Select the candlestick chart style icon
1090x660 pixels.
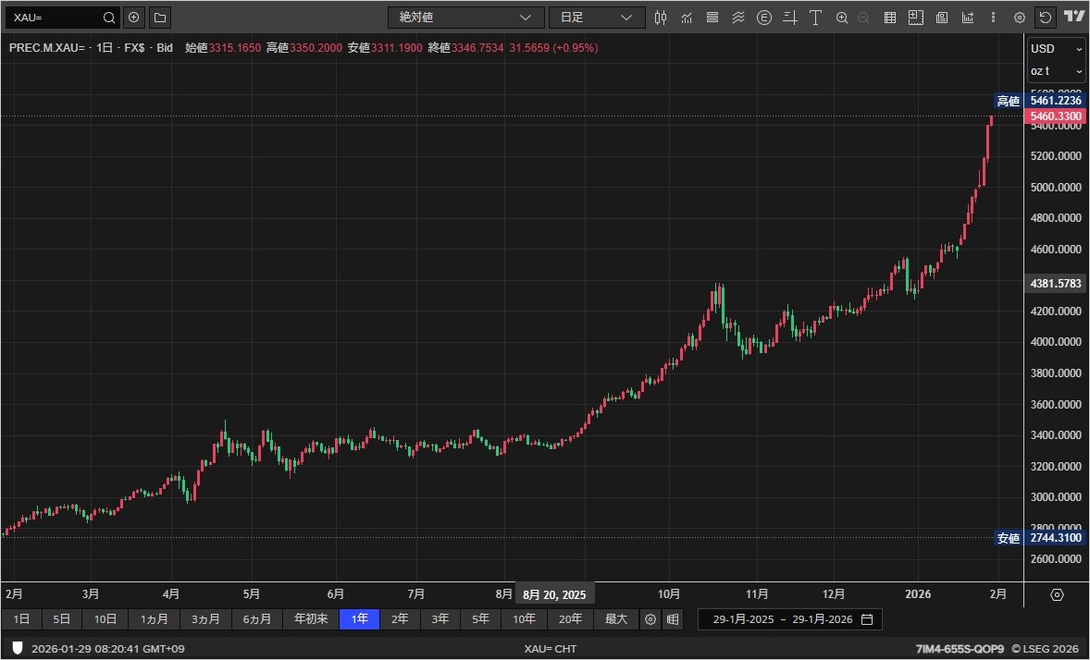point(661,17)
